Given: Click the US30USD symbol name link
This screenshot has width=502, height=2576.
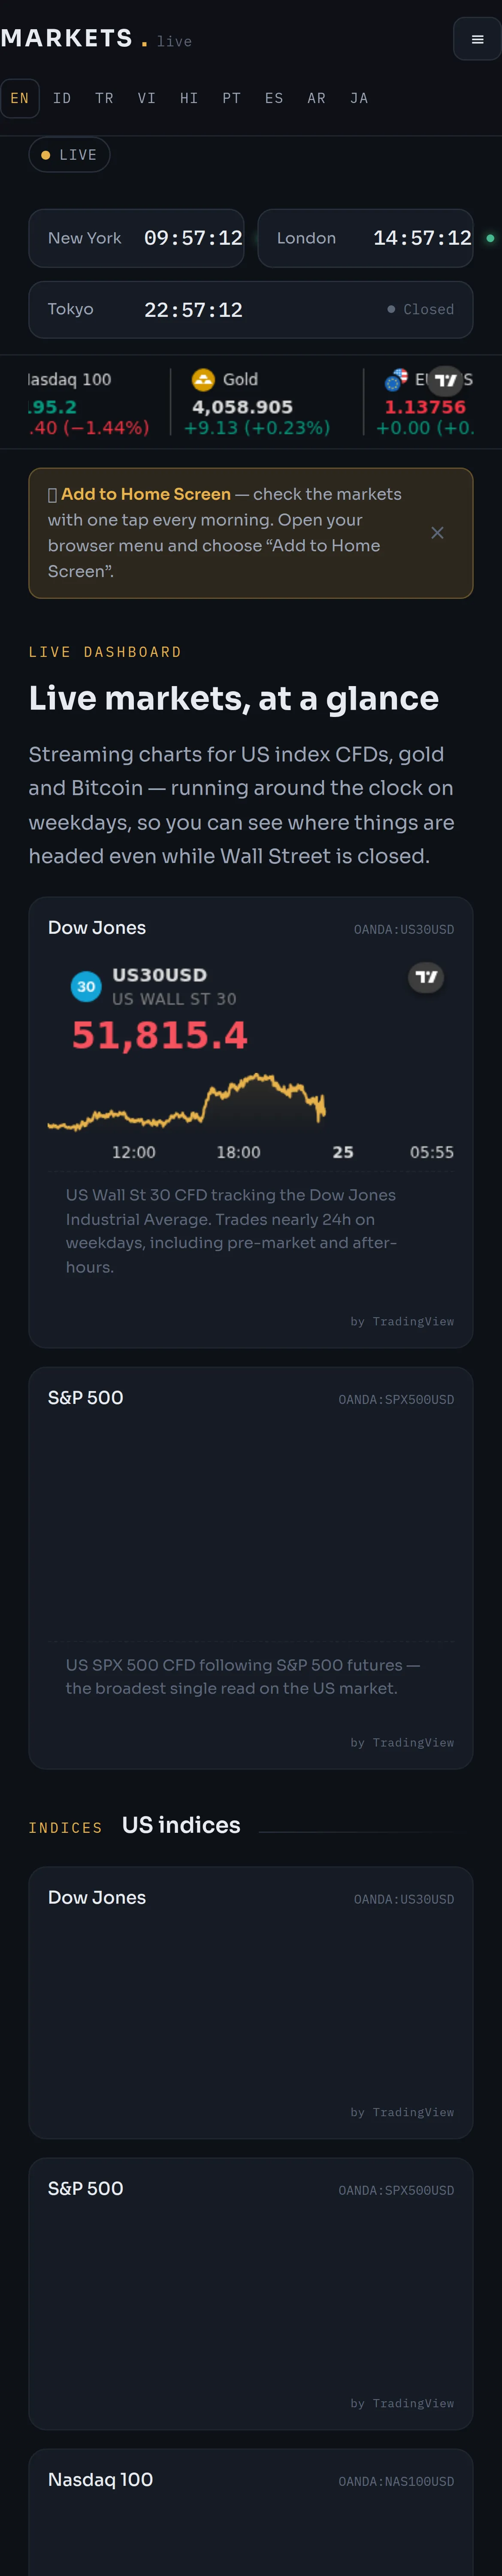Looking at the screenshot, I should point(159,975).
